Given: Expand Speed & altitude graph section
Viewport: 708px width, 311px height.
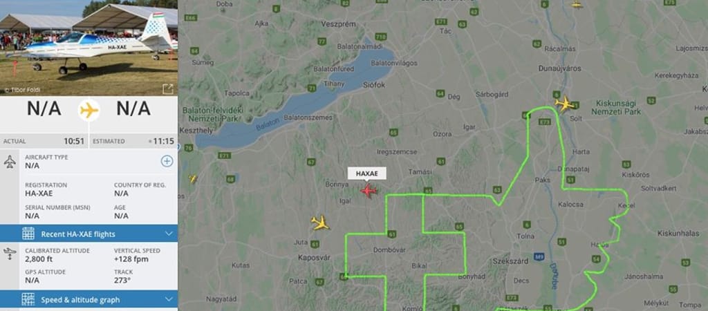Looking at the screenshot, I should 89,299.
